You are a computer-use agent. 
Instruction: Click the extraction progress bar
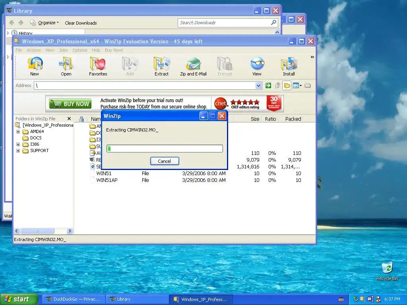165,149
